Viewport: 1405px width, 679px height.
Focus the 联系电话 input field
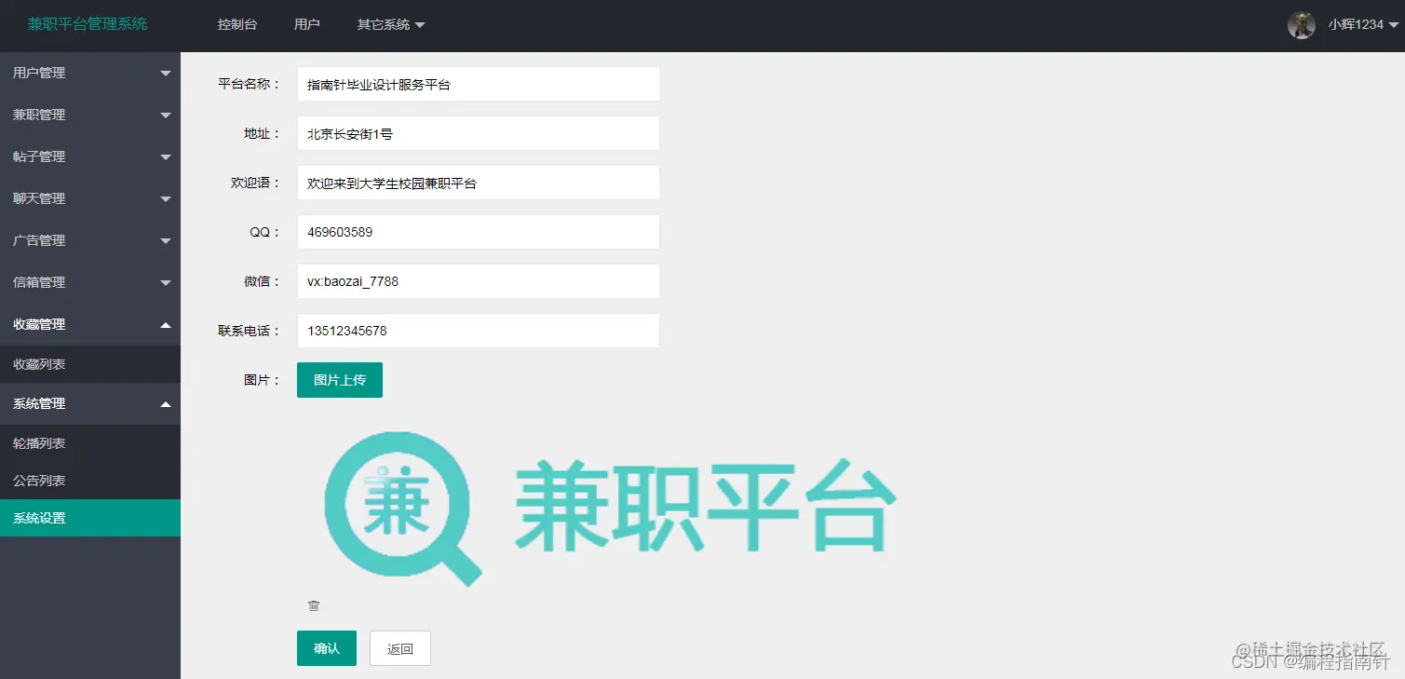point(479,331)
